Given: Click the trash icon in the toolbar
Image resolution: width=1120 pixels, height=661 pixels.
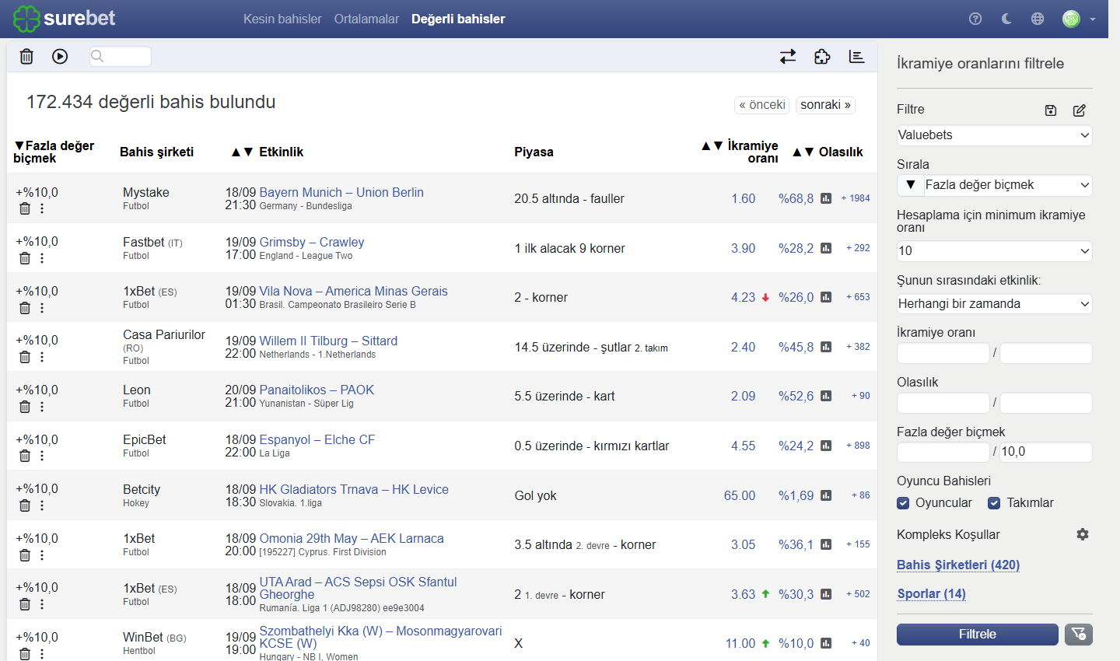Looking at the screenshot, I should (26, 56).
